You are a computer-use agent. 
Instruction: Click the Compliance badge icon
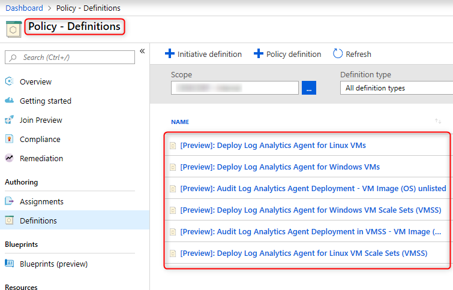click(9, 139)
